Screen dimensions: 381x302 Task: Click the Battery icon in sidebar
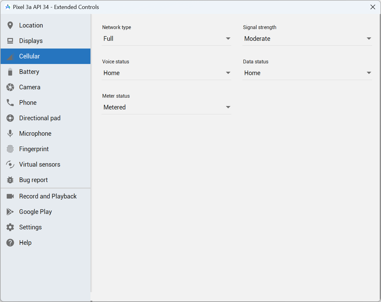10,72
